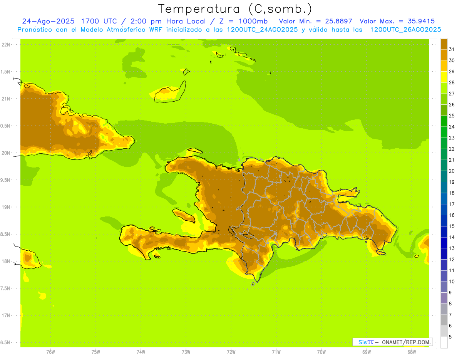Click the '21N' latitude label
This screenshot has width=462, height=357.
(6, 99)
